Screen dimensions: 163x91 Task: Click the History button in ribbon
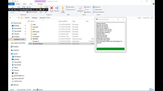click(x=87, y=12)
